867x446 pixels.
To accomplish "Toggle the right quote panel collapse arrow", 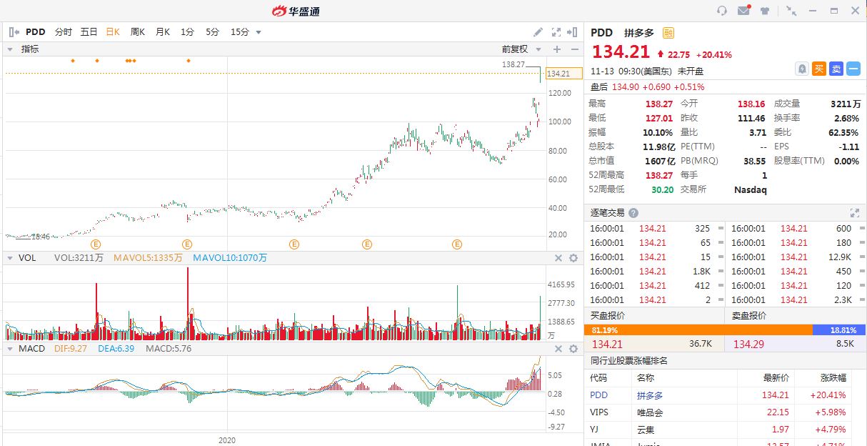I will (572, 32).
